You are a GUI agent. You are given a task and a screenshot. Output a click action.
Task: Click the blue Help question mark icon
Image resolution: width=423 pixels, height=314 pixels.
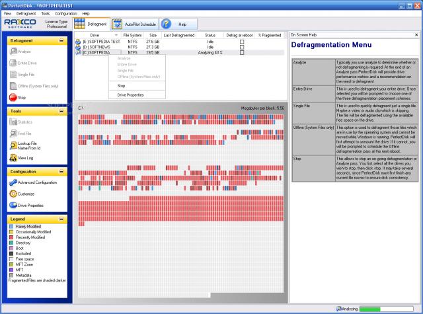click(x=166, y=24)
